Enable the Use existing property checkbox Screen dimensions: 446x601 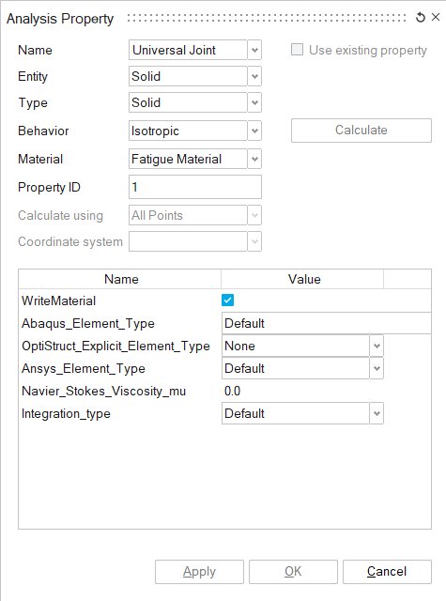[297, 50]
